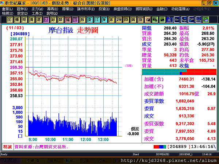Click the red 幅 toolbar icon
Viewport: 219px width, 164px height.
pos(68,20)
